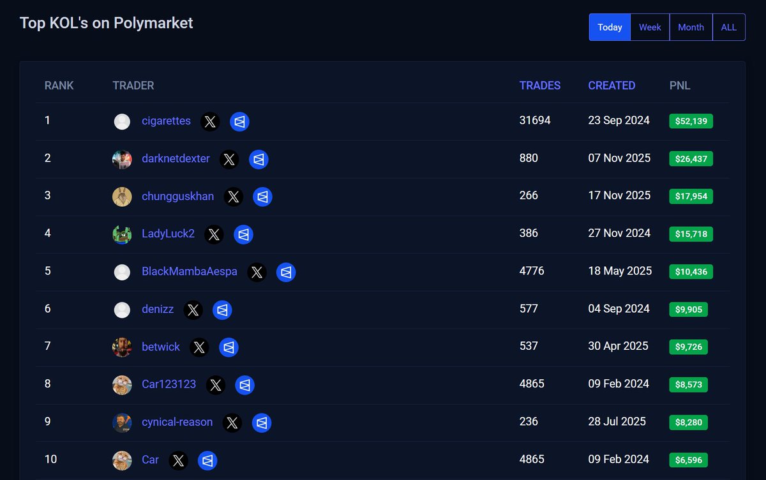
Task: Open the Polymarket icon for Car123123
Action: click(245, 385)
